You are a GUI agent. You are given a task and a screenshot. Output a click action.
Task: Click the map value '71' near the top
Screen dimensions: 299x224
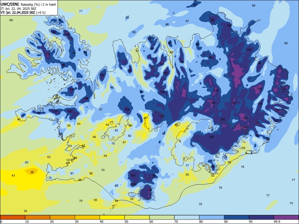click(81, 11)
